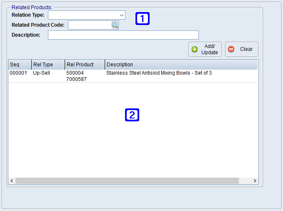Sort by the Seq column header
283x211 pixels.
pyautogui.click(x=20, y=65)
